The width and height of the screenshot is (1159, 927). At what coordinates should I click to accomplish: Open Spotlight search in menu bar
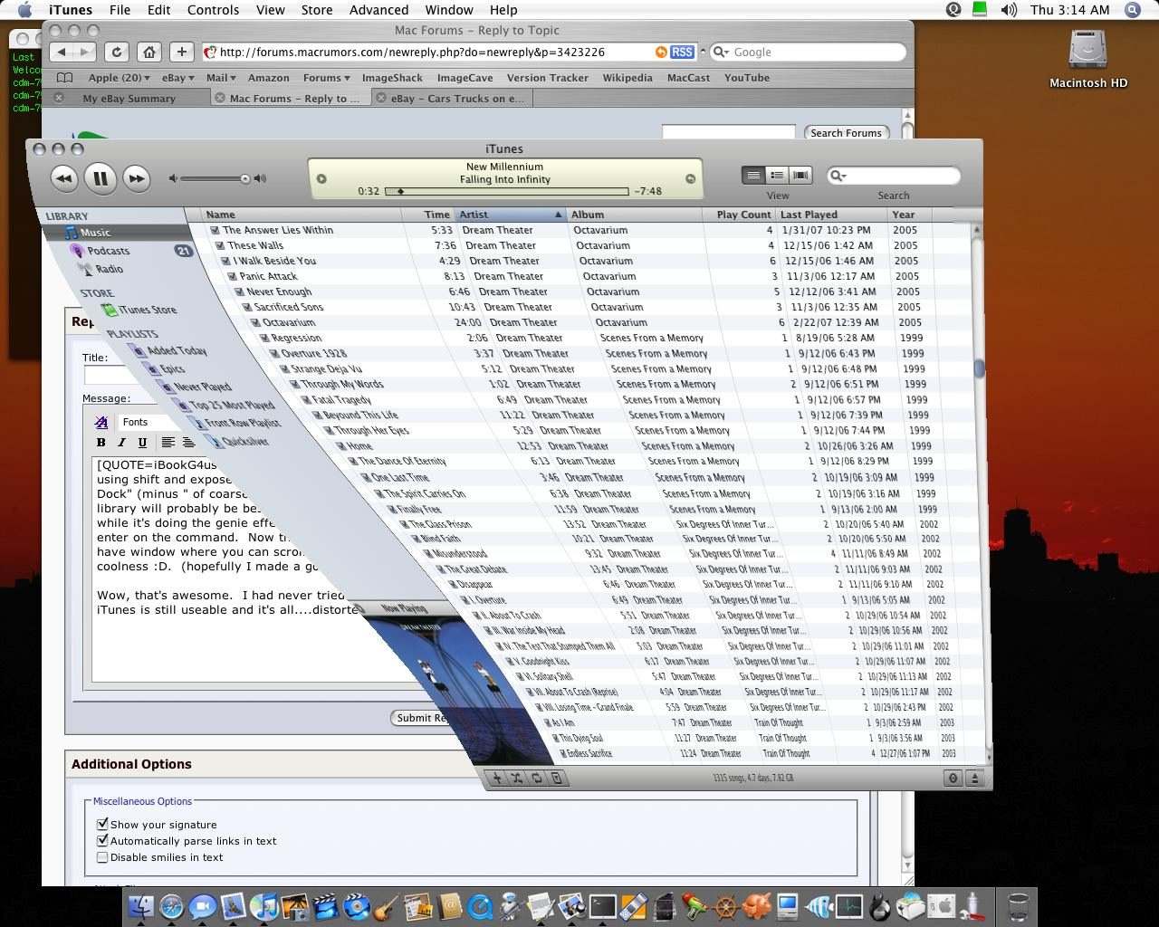click(1133, 10)
